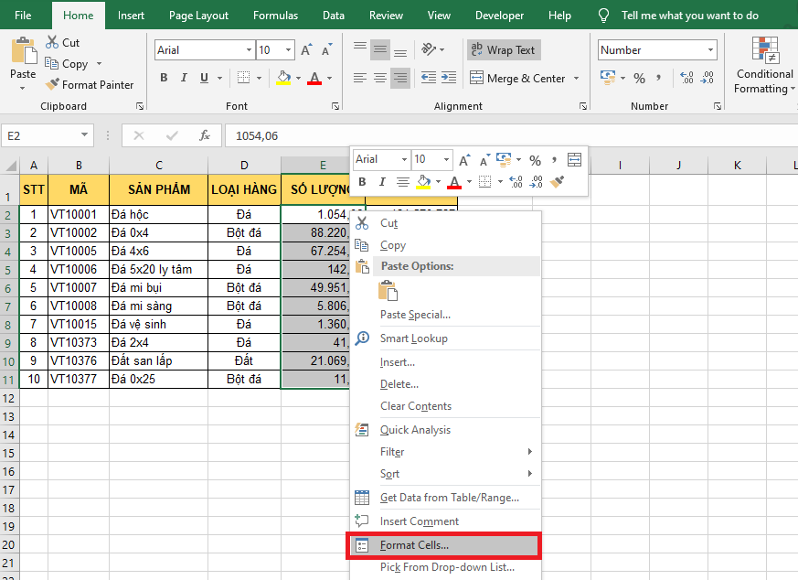
Task: Select Format Cells from context menu
Action: tap(414, 545)
